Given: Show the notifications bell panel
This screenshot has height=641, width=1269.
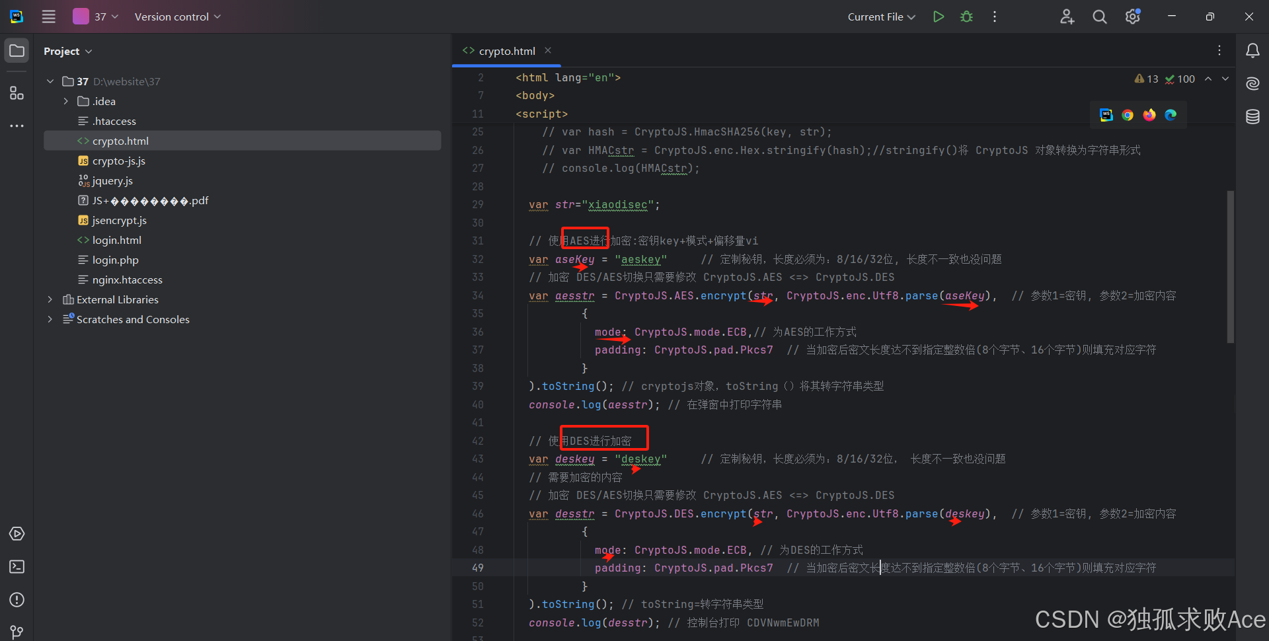Looking at the screenshot, I should click(x=1252, y=50).
